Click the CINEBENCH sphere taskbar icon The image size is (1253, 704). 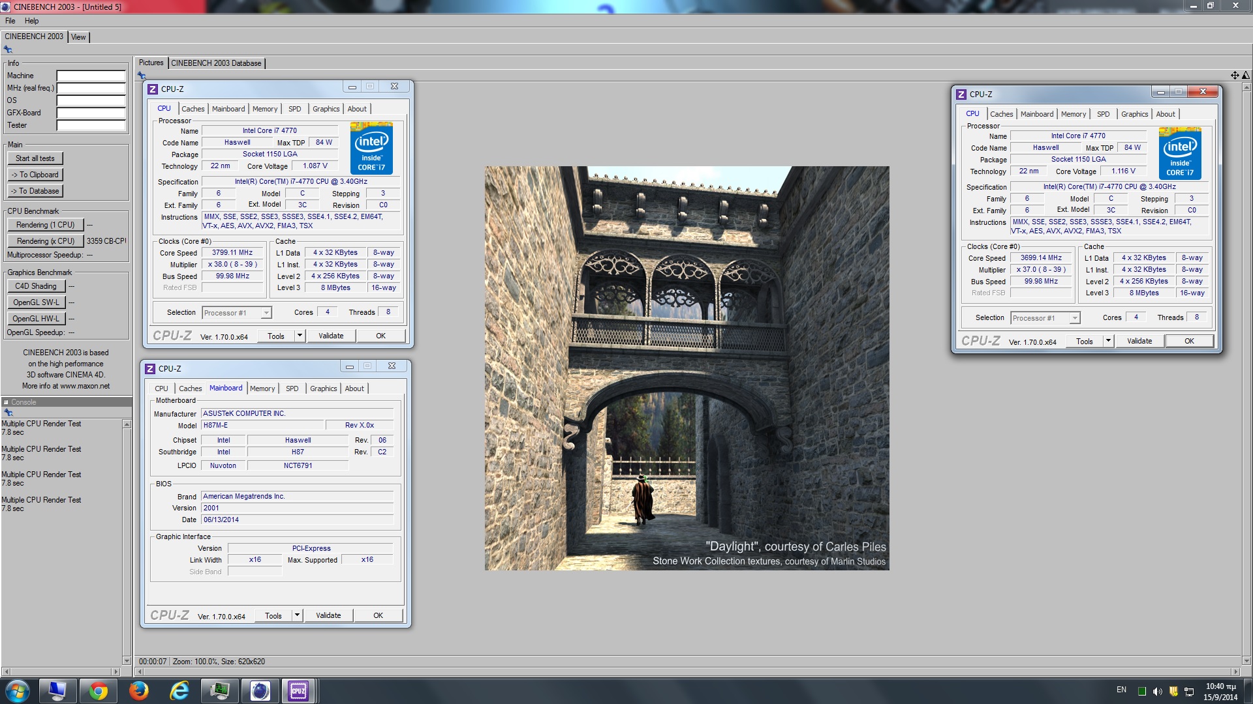click(x=260, y=691)
